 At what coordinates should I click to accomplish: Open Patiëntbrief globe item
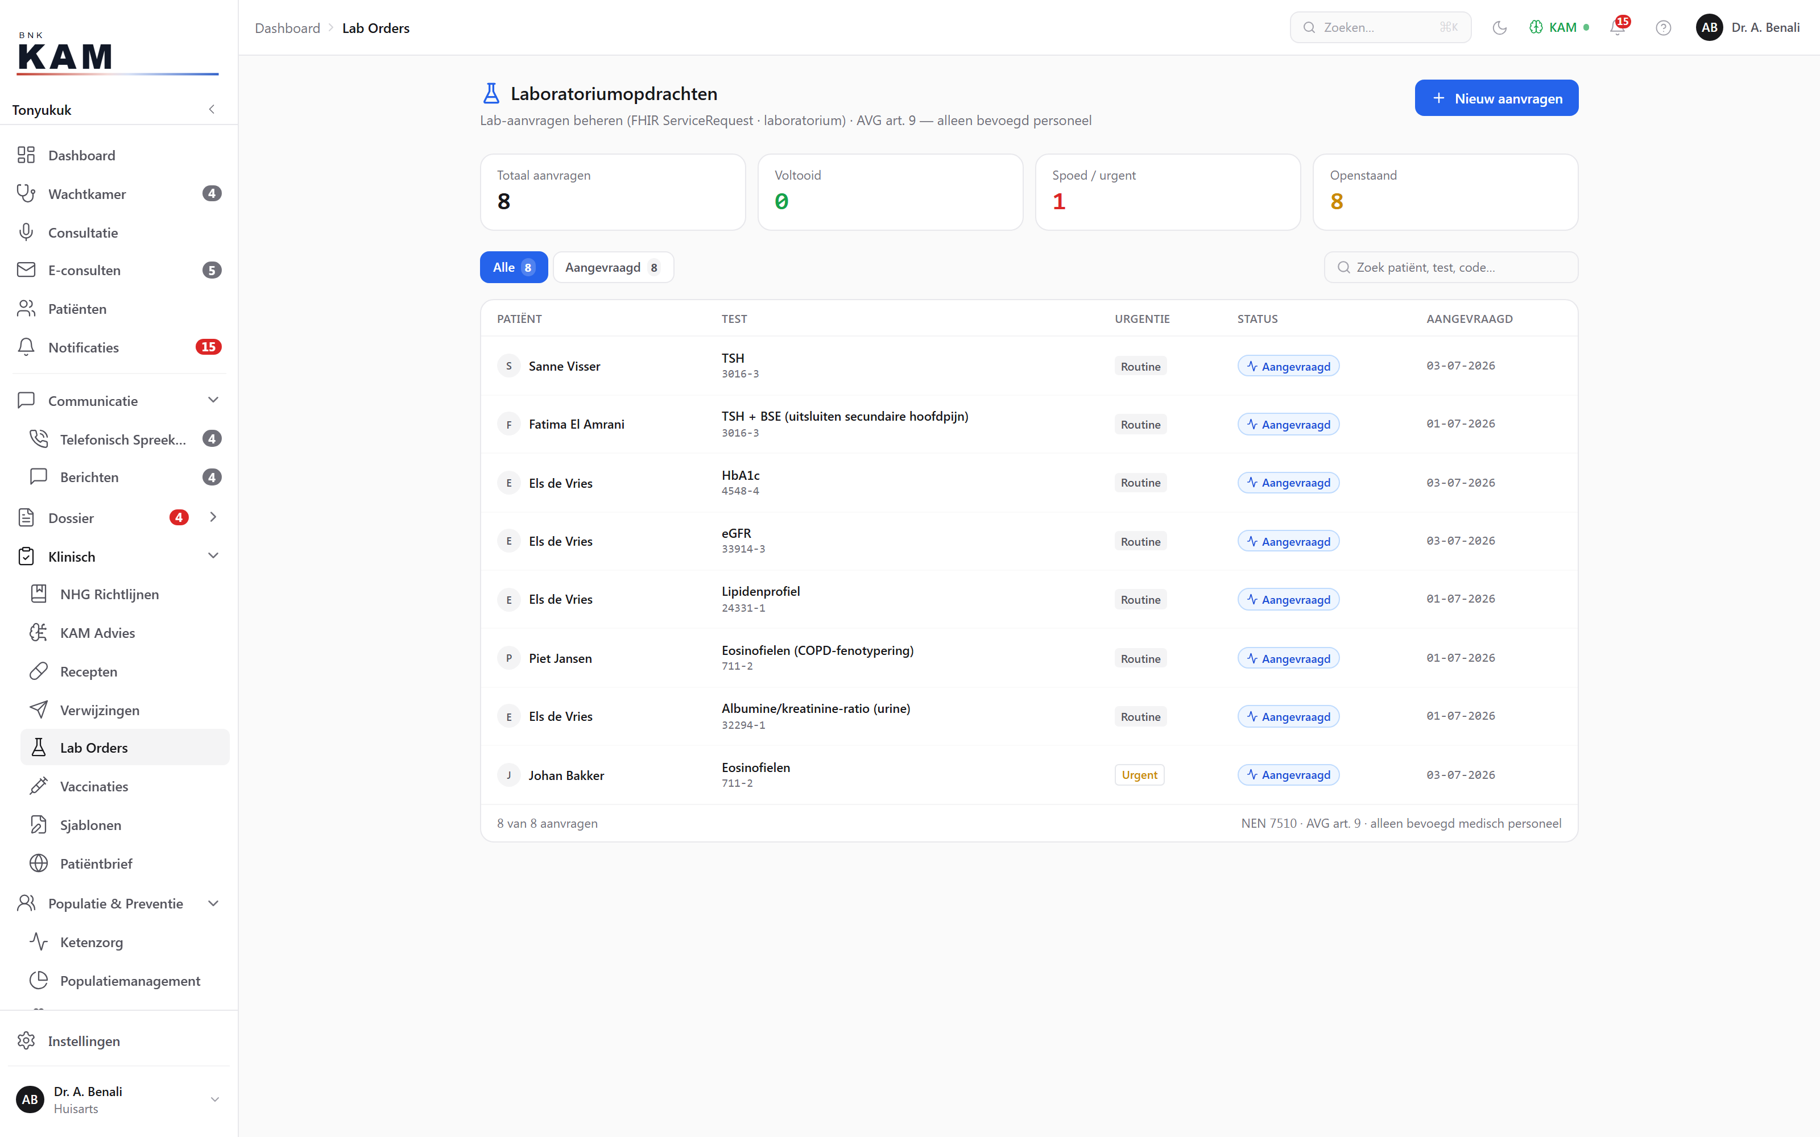point(125,864)
